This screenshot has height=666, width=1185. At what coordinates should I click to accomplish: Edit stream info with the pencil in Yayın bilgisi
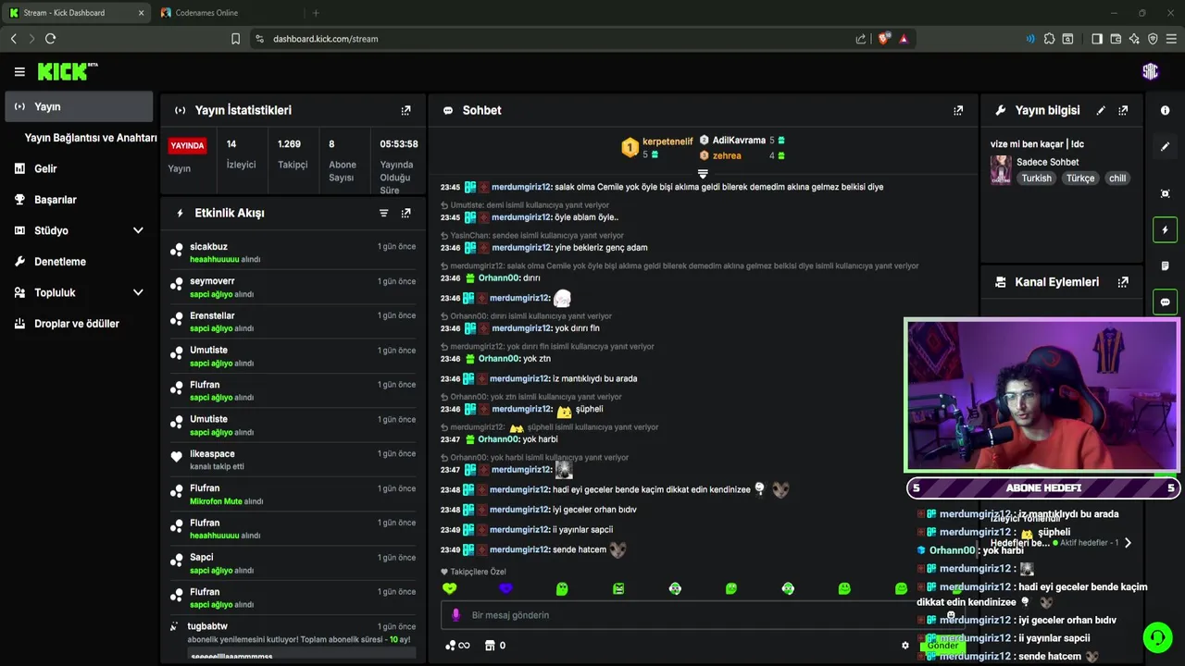click(x=1101, y=110)
